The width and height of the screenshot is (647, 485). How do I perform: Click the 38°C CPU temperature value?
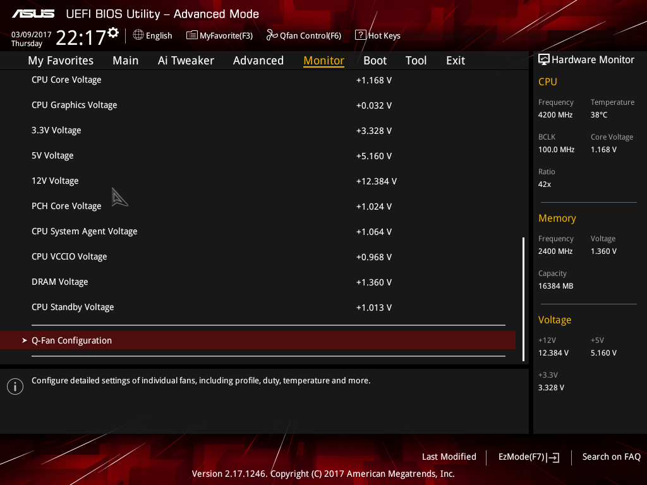point(599,115)
